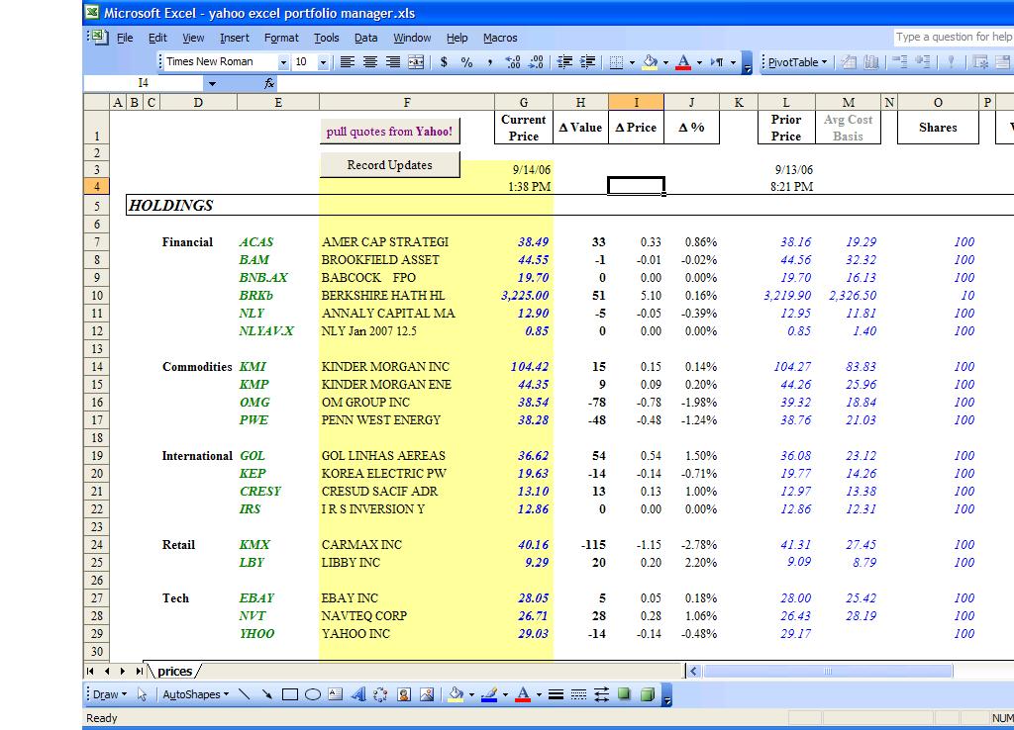1014x730 pixels.
Task: Click Fill Color paint bucket in Formatting toolbar
Action: (650, 62)
